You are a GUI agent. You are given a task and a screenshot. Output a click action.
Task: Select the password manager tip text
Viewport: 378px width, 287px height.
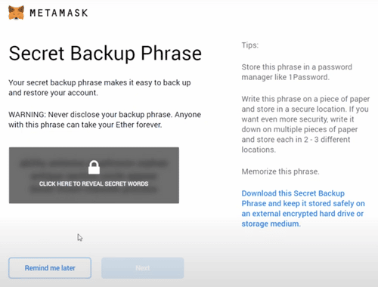[297, 72]
